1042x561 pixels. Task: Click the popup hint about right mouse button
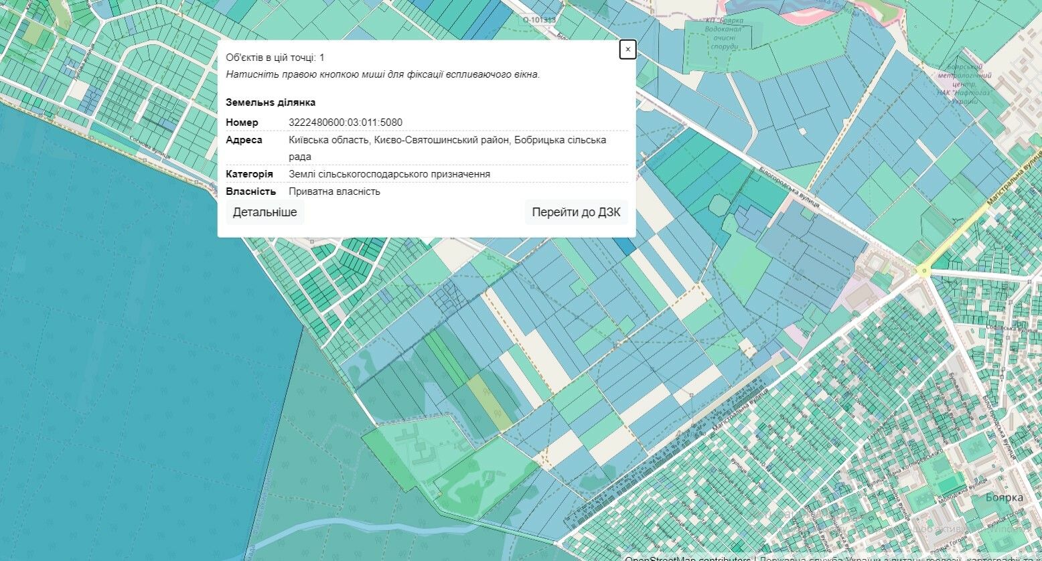tap(383, 74)
